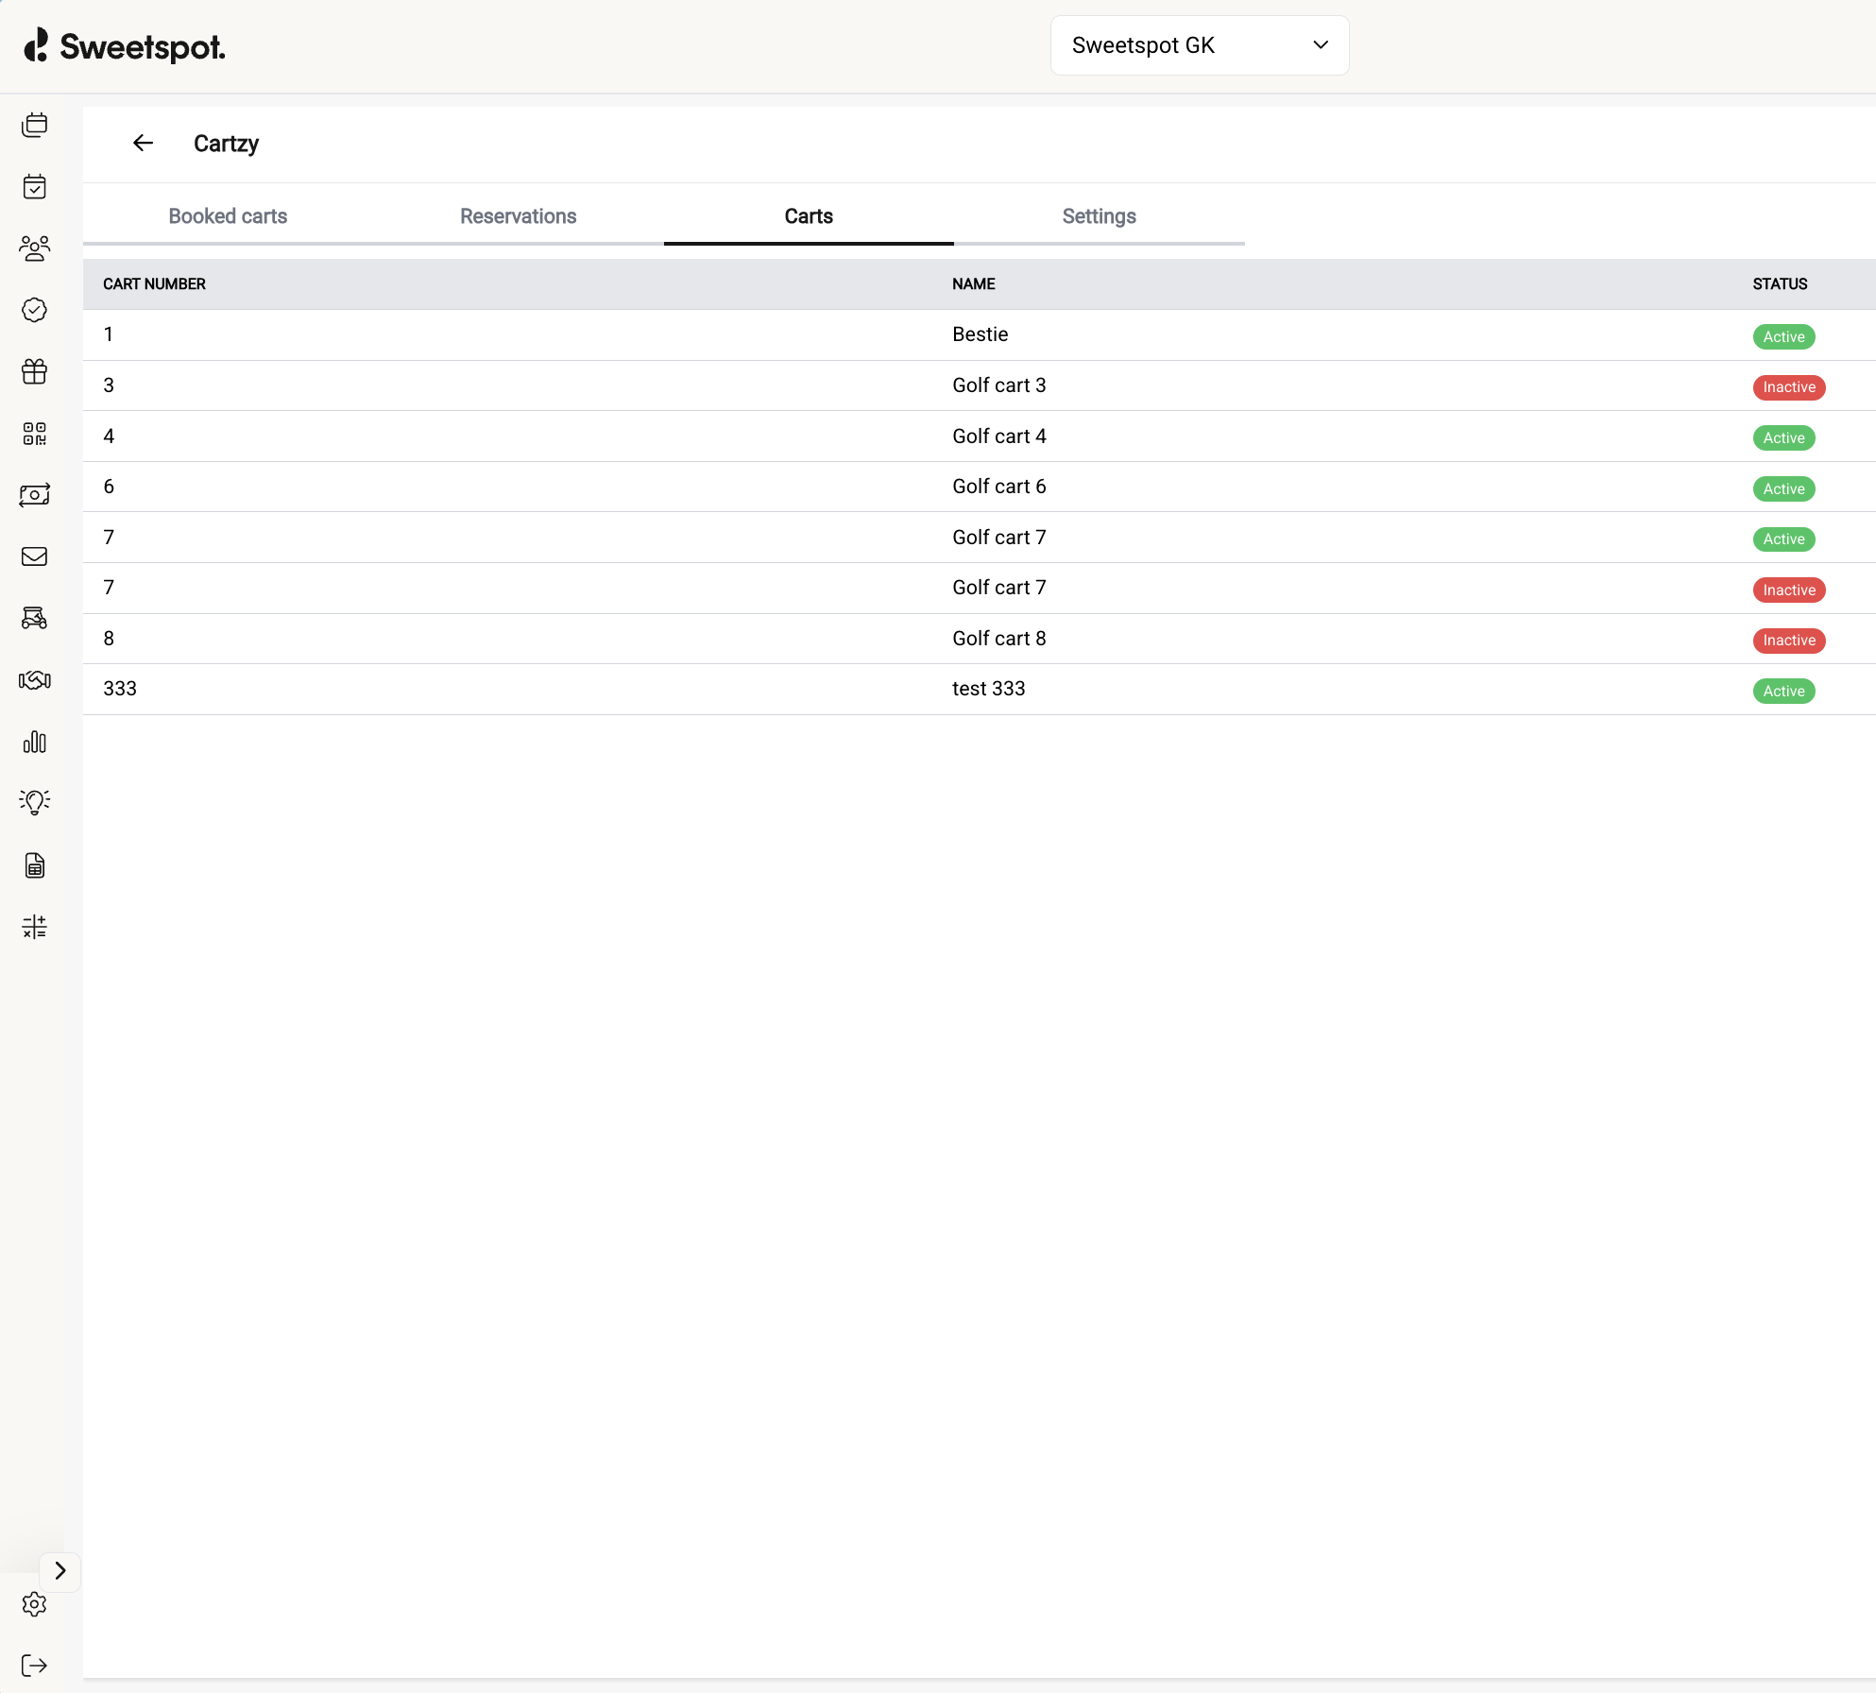Open the players group sidebar icon
The width and height of the screenshot is (1876, 1693).
(34, 248)
